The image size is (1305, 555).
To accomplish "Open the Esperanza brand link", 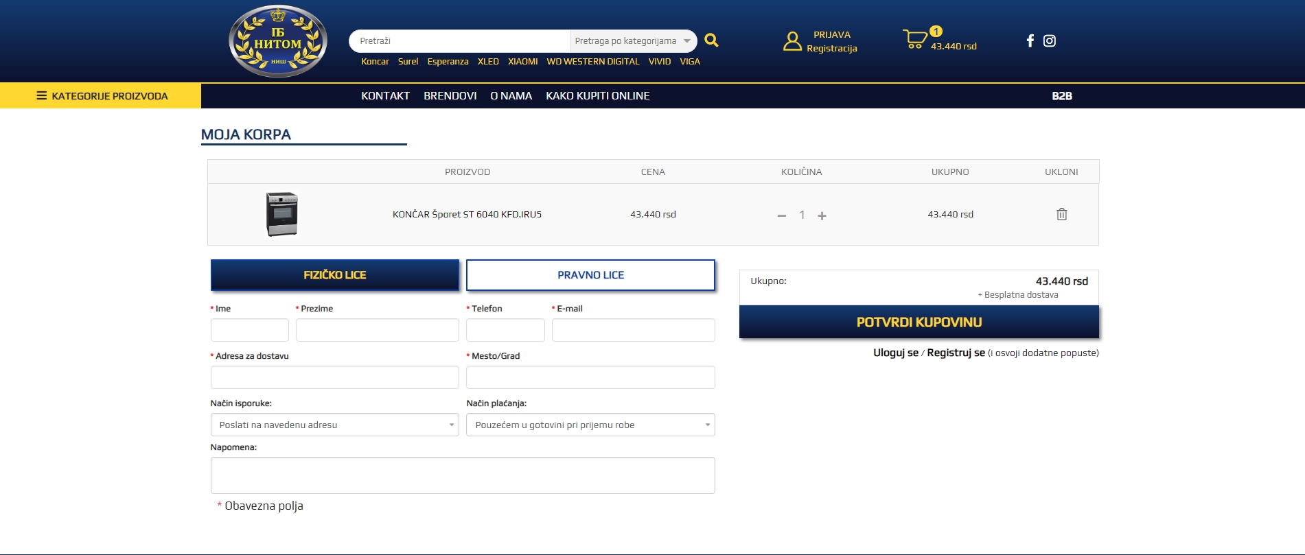I will (448, 61).
